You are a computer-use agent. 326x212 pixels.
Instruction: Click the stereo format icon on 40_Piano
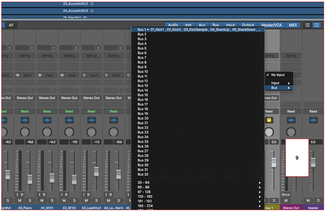click(18, 75)
